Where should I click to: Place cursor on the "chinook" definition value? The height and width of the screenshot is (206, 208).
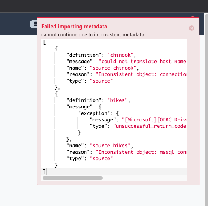click(120, 55)
